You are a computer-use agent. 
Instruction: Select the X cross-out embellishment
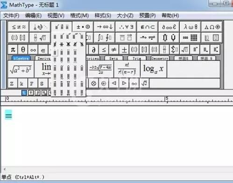[x=68, y=44]
